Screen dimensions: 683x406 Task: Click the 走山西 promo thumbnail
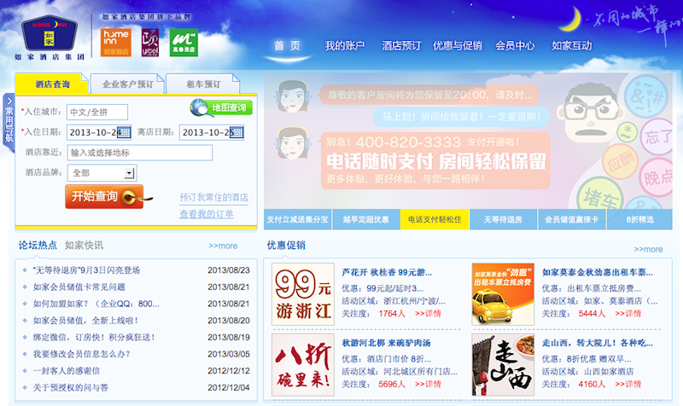[x=503, y=365]
